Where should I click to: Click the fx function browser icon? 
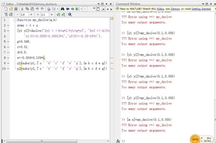pos(118,141)
